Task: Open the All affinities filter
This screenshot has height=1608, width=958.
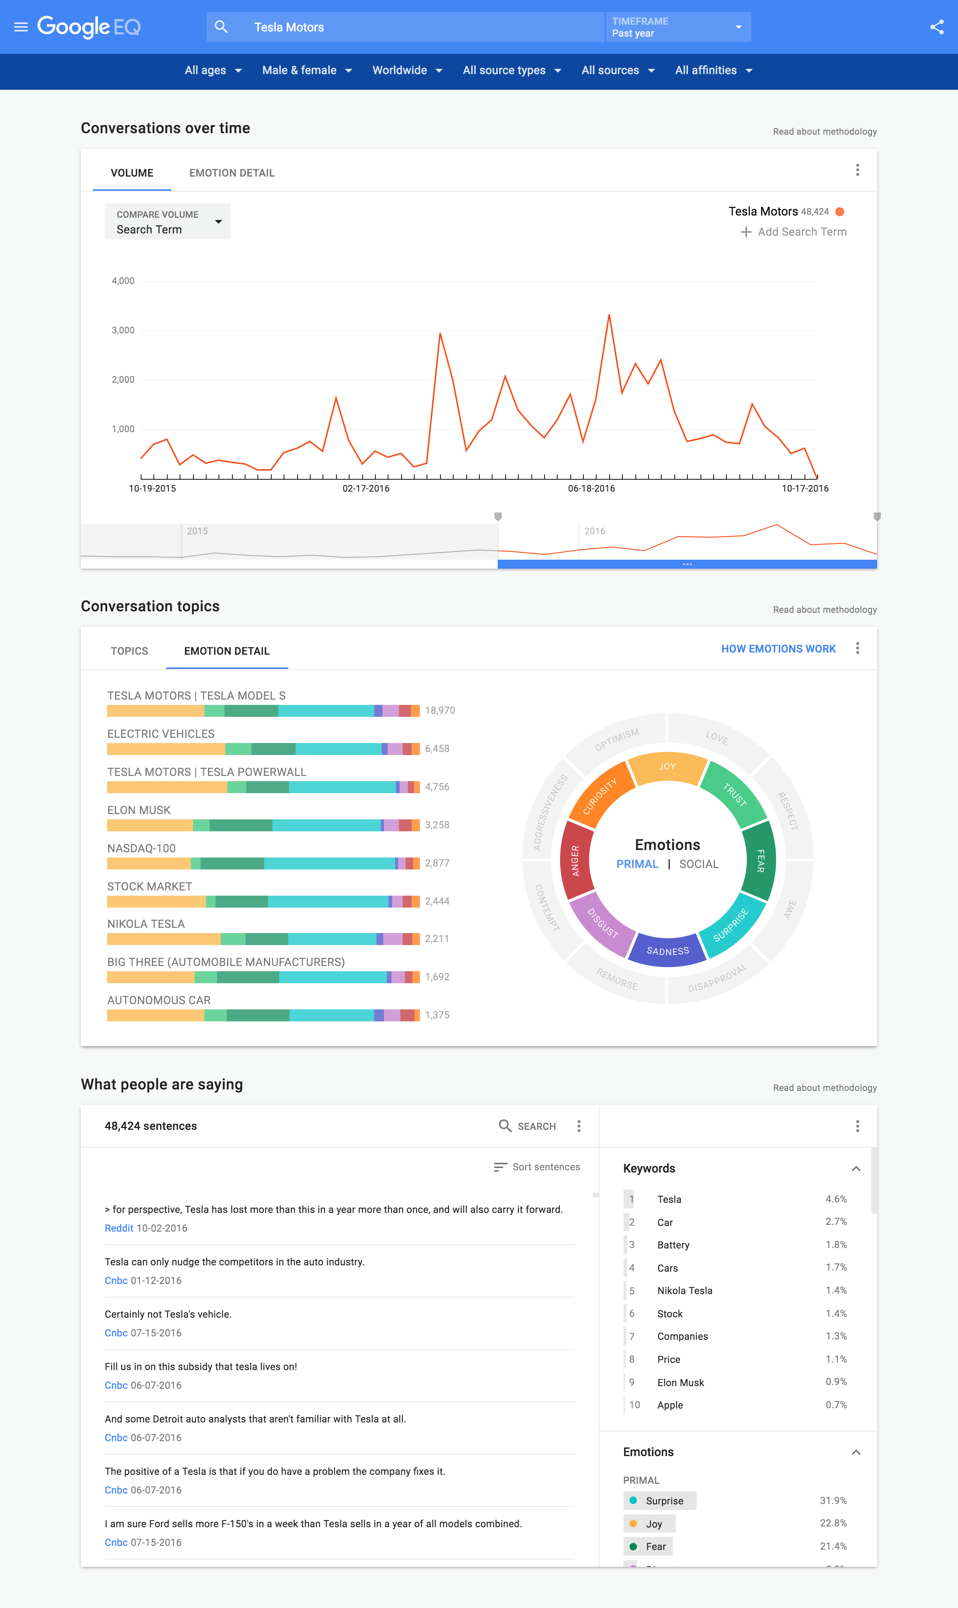Action: pyautogui.click(x=713, y=70)
